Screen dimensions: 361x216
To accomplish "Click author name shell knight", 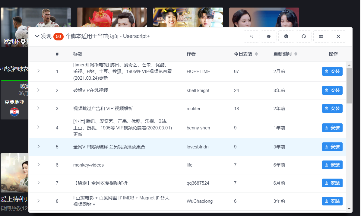I will coord(198,91).
